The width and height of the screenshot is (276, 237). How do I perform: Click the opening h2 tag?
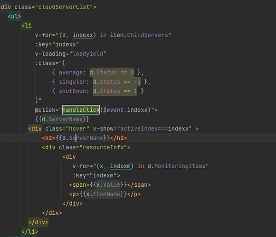[49, 138]
